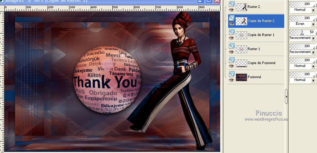The image size is (317, 153).
Task: Select layer named "Copie de Raster 2"
Action: [x=261, y=21]
